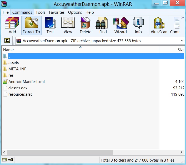Minimize the WinRAR window

tap(157, 3)
